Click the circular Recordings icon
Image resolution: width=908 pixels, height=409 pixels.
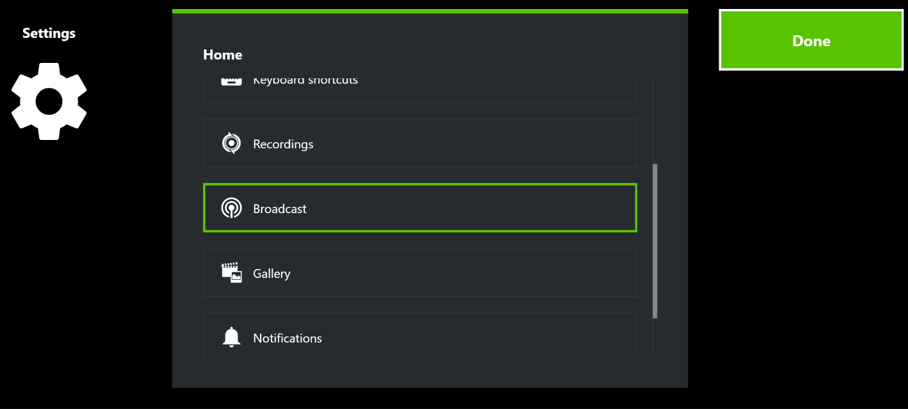pyautogui.click(x=231, y=143)
